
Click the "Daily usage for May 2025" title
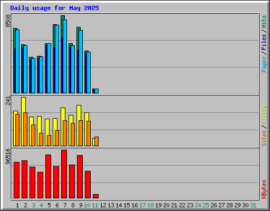(x=54, y=8)
